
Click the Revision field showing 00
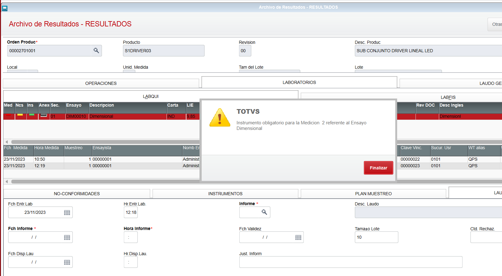tap(245, 51)
